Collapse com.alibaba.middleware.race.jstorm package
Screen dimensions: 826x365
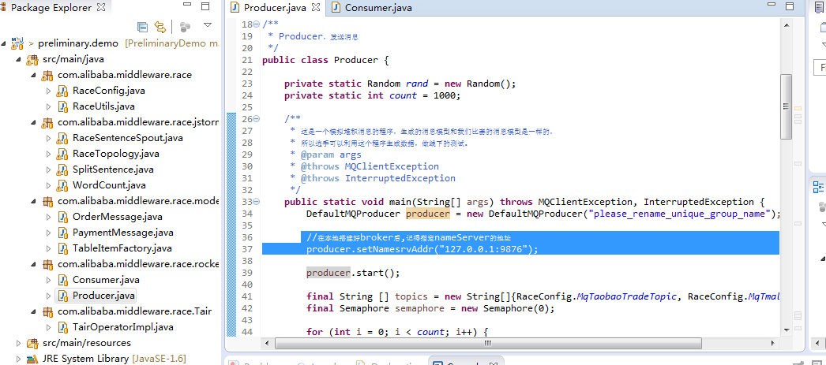coord(34,122)
